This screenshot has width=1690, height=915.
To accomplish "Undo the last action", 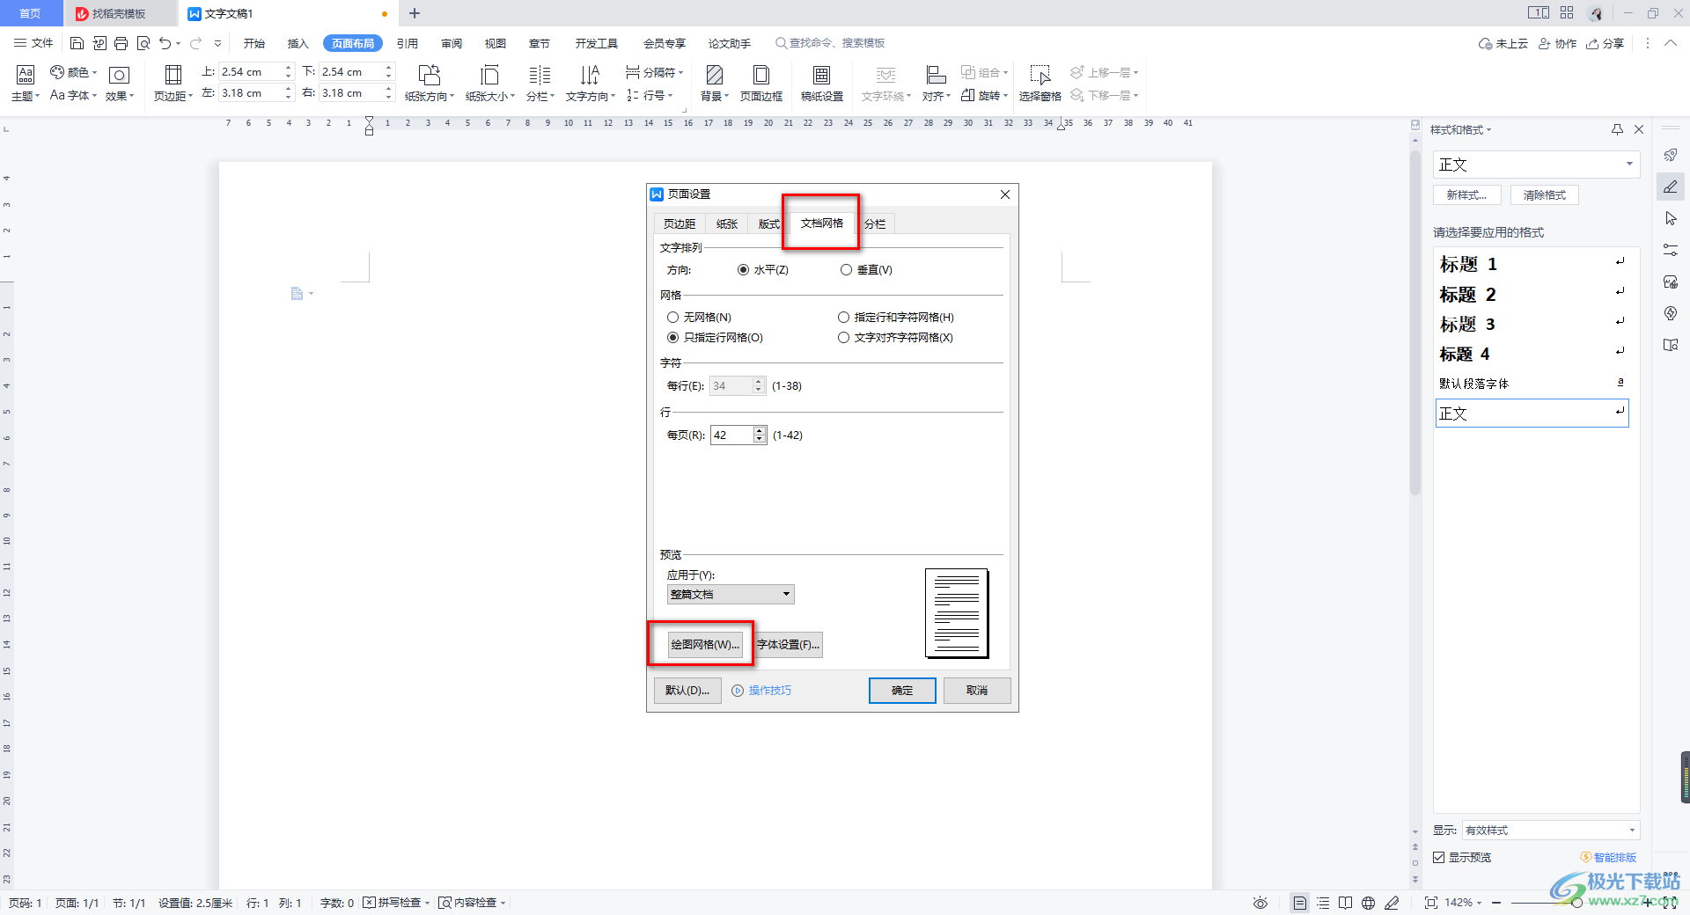I will (165, 43).
